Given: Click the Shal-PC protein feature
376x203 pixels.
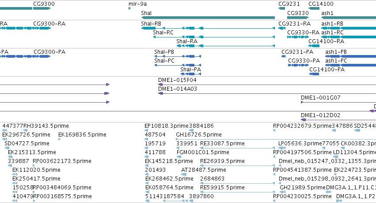Looking at the screenshot, I should click(x=178, y=65).
